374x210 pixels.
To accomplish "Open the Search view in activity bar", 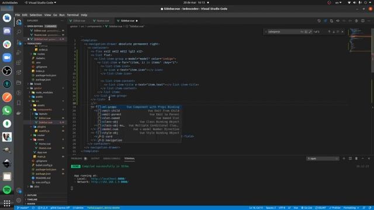I will pyautogui.click(x=19, y=32).
